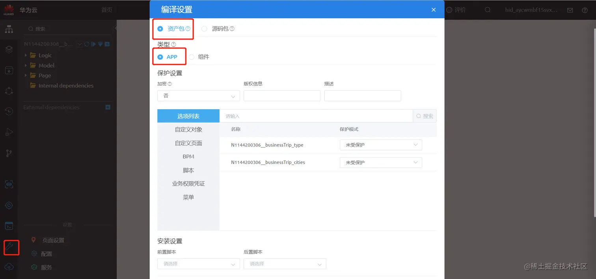Open the 加密 dropdown showing 否
The width and height of the screenshot is (596, 279).
[198, 95]
